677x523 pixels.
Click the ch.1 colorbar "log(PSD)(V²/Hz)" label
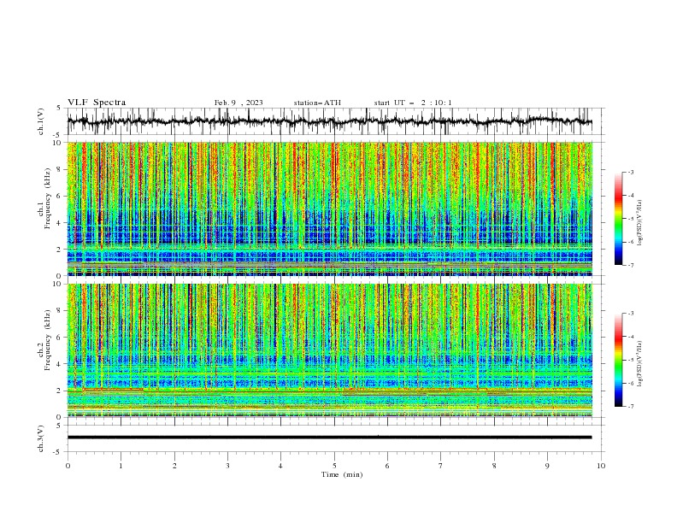(640, 223)
